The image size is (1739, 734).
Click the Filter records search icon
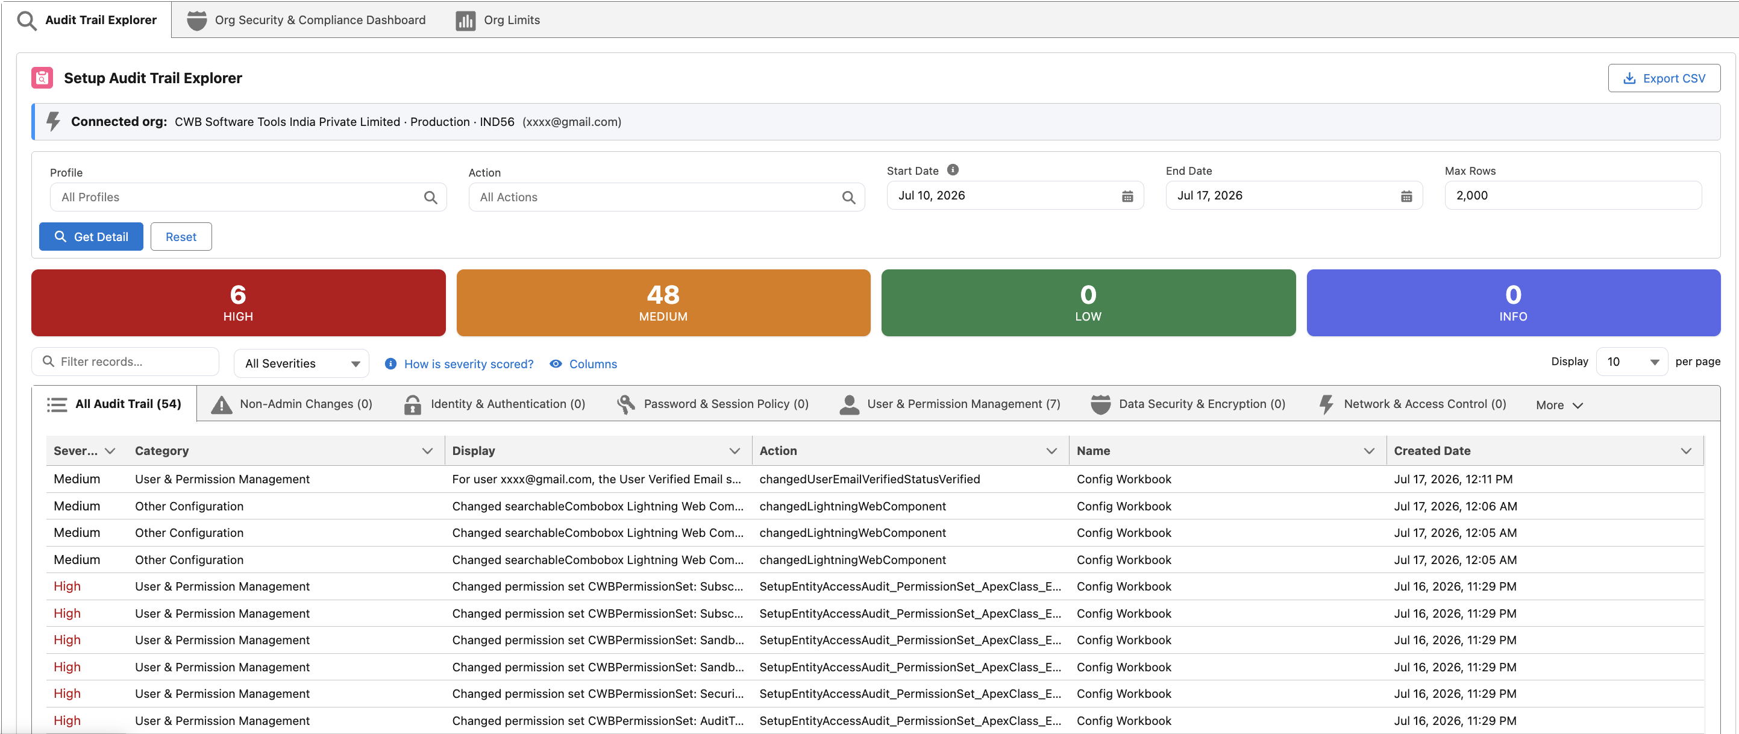coord(49,361)
